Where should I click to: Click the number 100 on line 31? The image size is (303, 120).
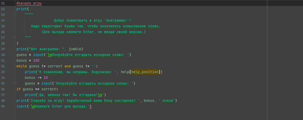36,60
